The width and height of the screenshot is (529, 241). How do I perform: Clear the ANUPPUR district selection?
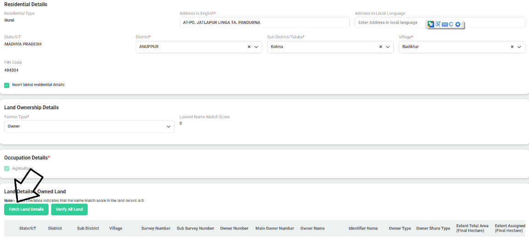pyautogui.click(x=249, y=47)
